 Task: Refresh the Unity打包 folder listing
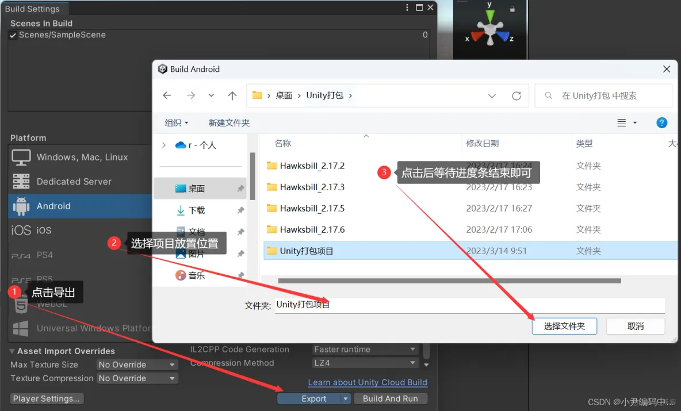pyautogui.click(x=517, y=95)
